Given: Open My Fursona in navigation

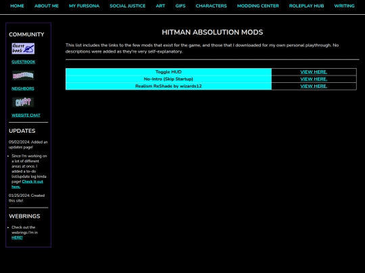Looking at the screenshot, I should point(84,6).
